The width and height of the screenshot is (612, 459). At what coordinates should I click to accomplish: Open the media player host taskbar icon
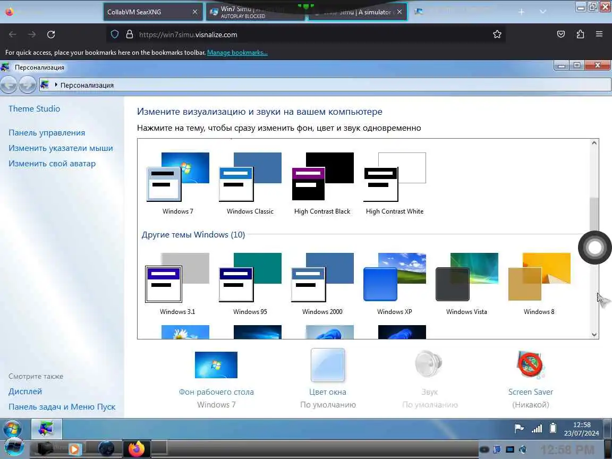(74, 449)
